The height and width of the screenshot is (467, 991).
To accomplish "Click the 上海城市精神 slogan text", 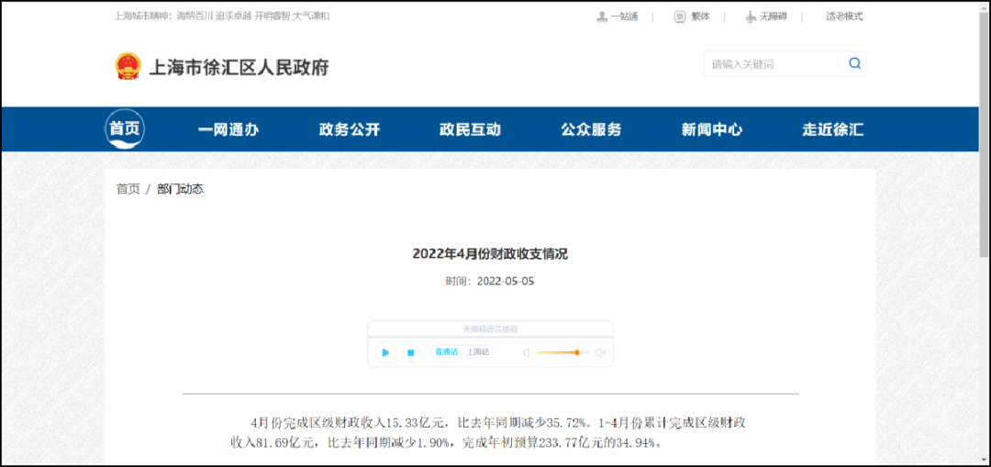I will click(x=222, y=17).
